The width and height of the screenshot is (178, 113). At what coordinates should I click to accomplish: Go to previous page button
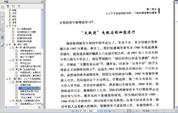tap(77, 111)
